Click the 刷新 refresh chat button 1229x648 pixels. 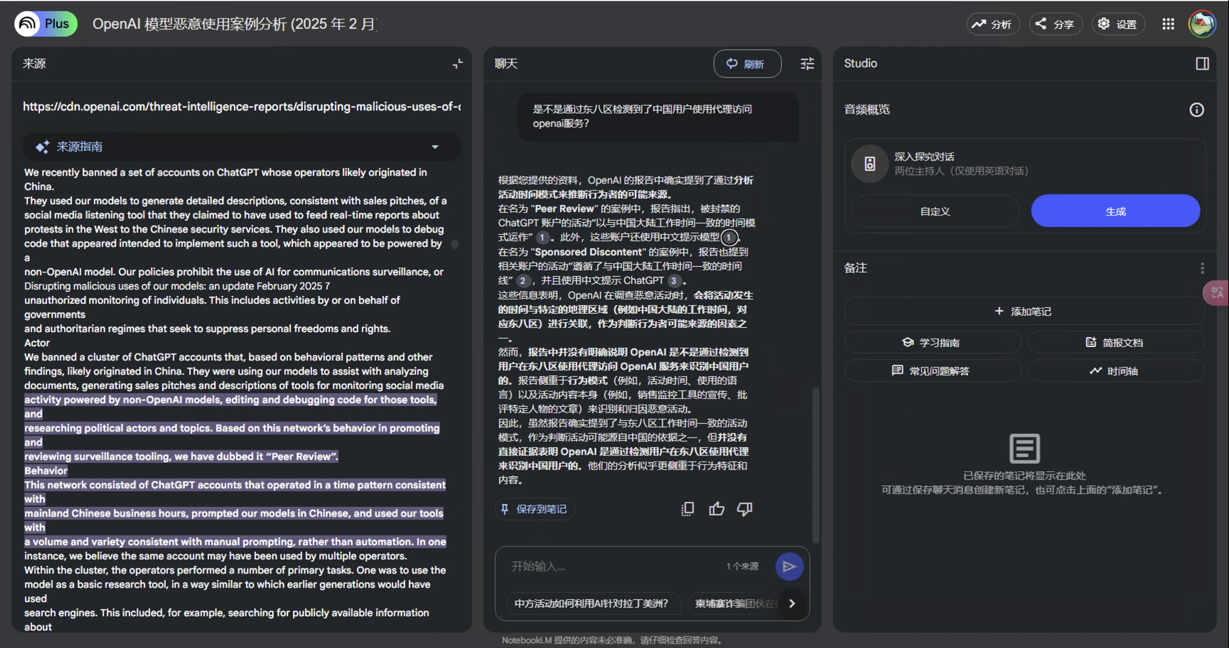[747, 63]
